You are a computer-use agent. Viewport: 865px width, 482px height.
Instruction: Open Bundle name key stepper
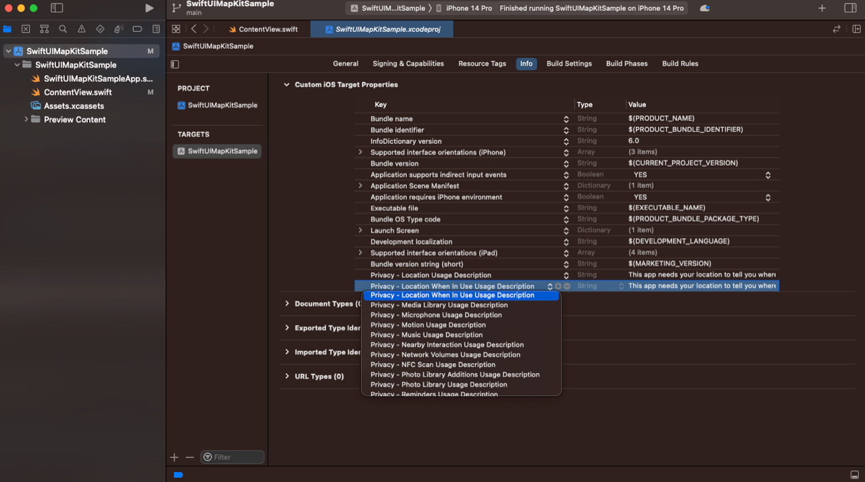(566, 119)
